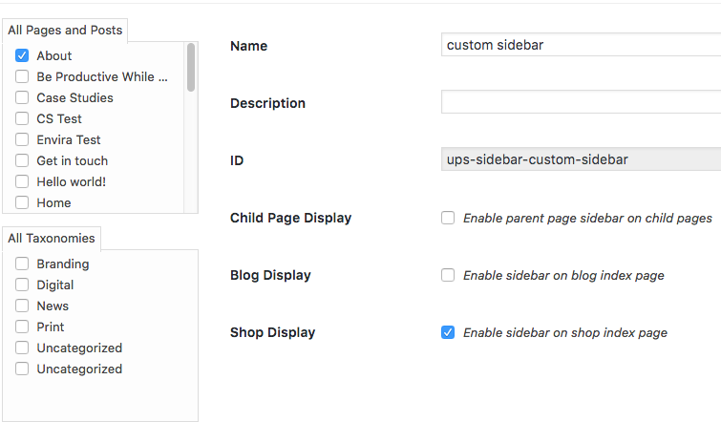Enable the Envira Test checkbox
The width and height of the screenshot is (721, 422).
click(x=22, y=140)
